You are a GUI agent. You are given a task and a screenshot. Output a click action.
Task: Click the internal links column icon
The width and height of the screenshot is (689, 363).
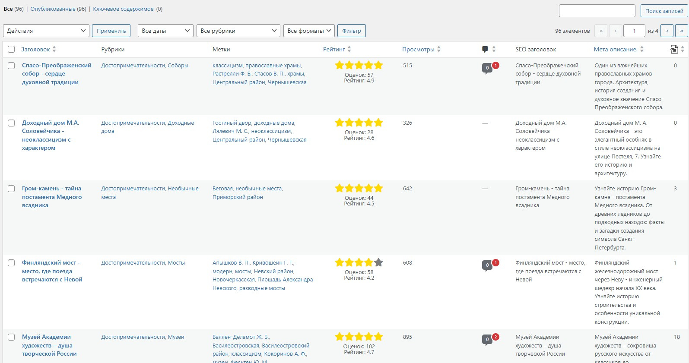click(674, 49)
